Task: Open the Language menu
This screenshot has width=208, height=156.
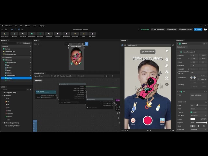Action: point(42,26)
